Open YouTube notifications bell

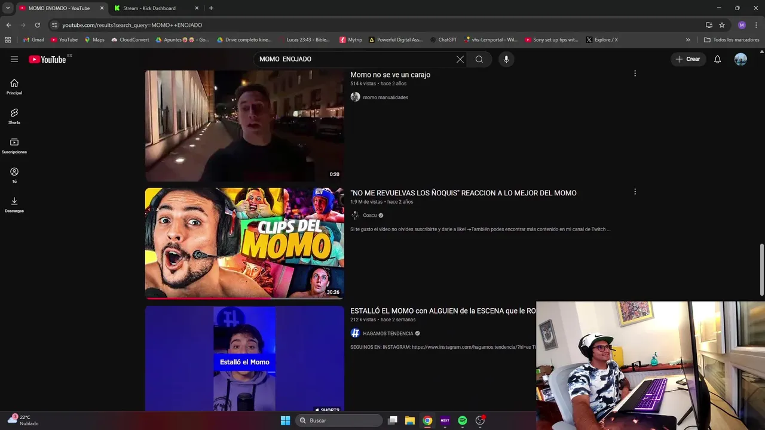coord(718,59)
